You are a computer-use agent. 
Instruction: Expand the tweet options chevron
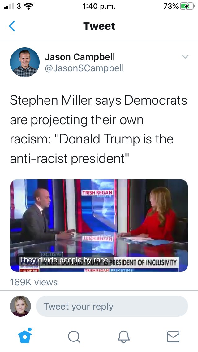point(185,57)
